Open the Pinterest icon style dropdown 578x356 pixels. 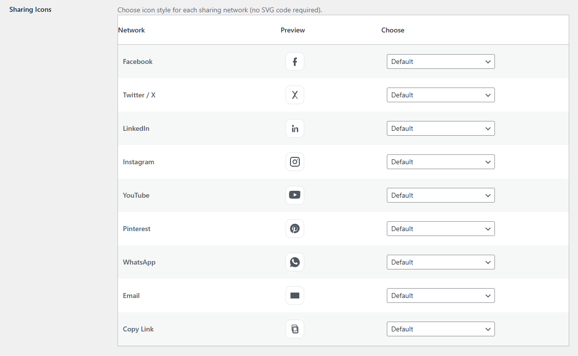[440, 229]
